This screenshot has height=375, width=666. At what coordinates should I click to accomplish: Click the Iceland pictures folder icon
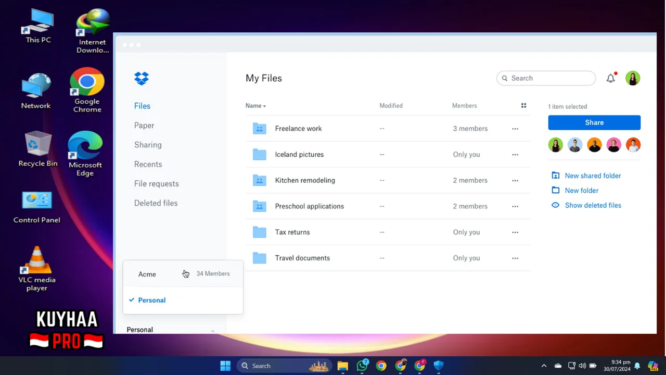(x=259, y=155)
